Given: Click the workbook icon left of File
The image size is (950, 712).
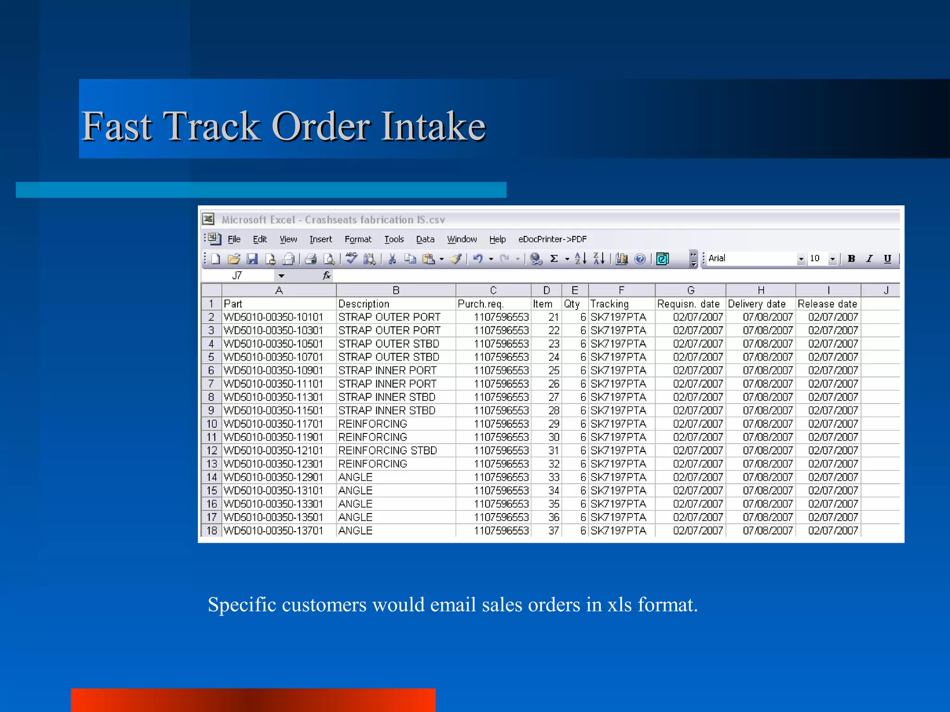Looking at the screenshot, I should pyautogui.click(x=214, y=239).
